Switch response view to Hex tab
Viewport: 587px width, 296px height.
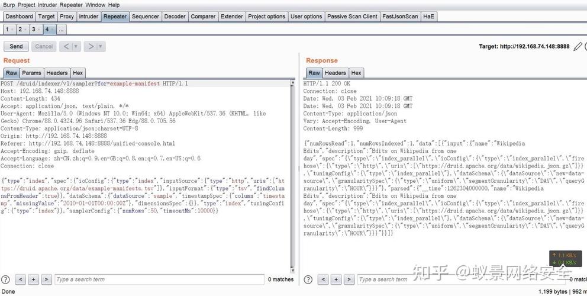(356, 73)
